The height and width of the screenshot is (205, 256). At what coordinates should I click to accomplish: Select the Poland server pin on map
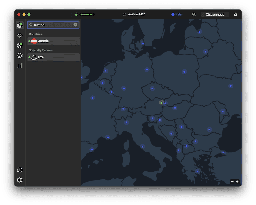184,71
